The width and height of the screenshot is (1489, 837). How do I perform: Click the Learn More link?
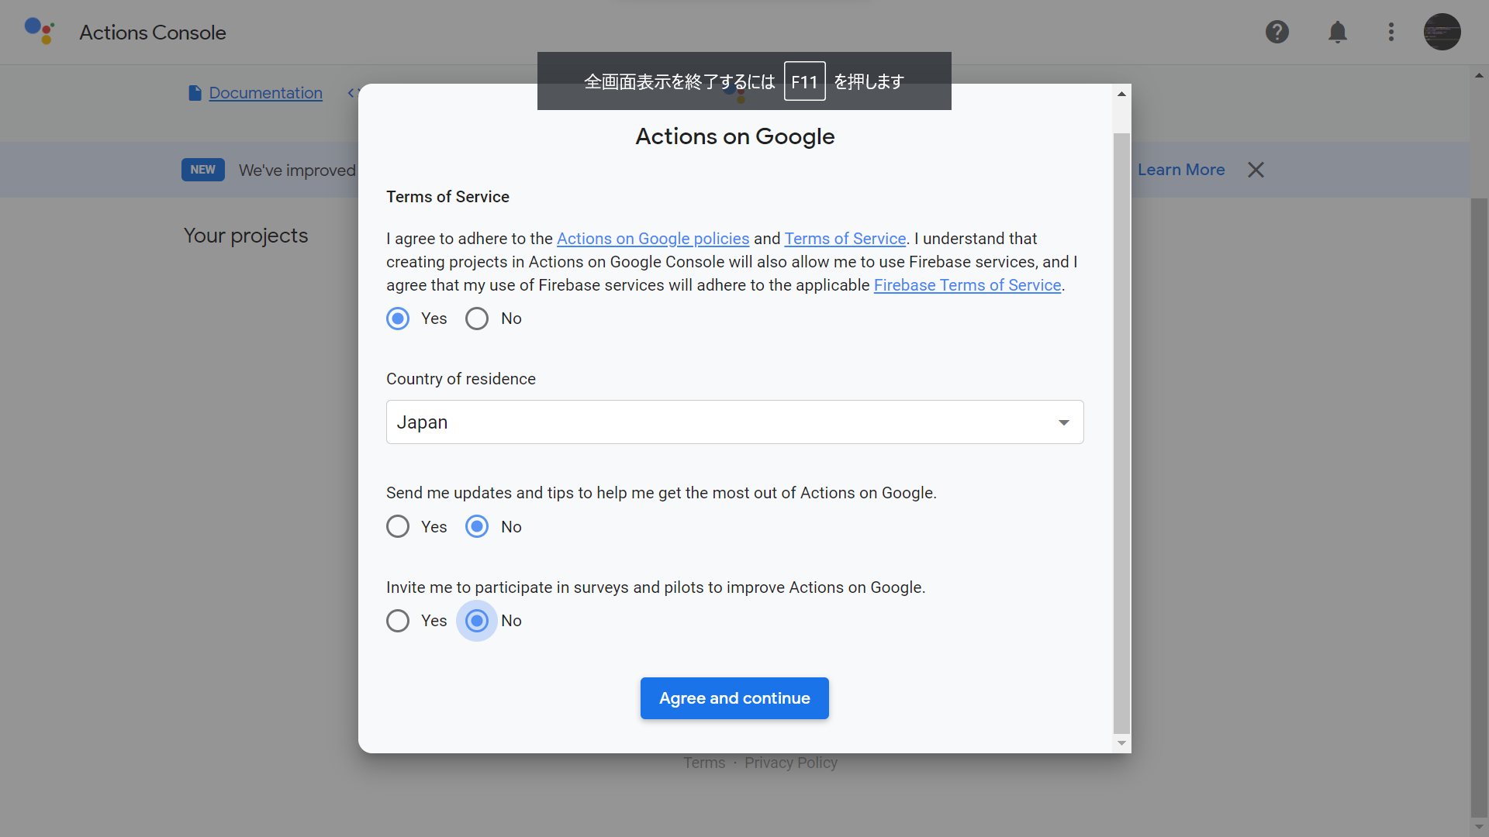pyautogui.click(x=1180, y=170)
